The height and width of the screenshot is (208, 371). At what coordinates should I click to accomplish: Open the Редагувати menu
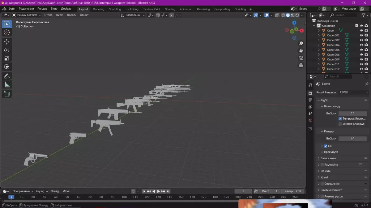click(x=26, y=9)
